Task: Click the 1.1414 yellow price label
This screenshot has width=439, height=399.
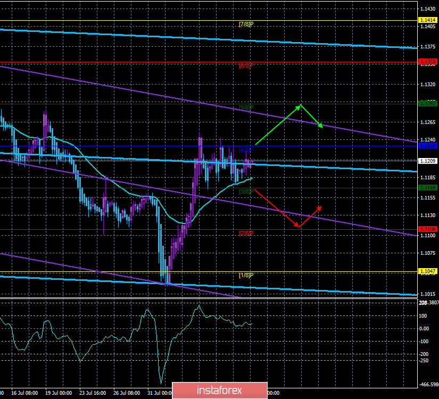Action: tap(427, 20)
